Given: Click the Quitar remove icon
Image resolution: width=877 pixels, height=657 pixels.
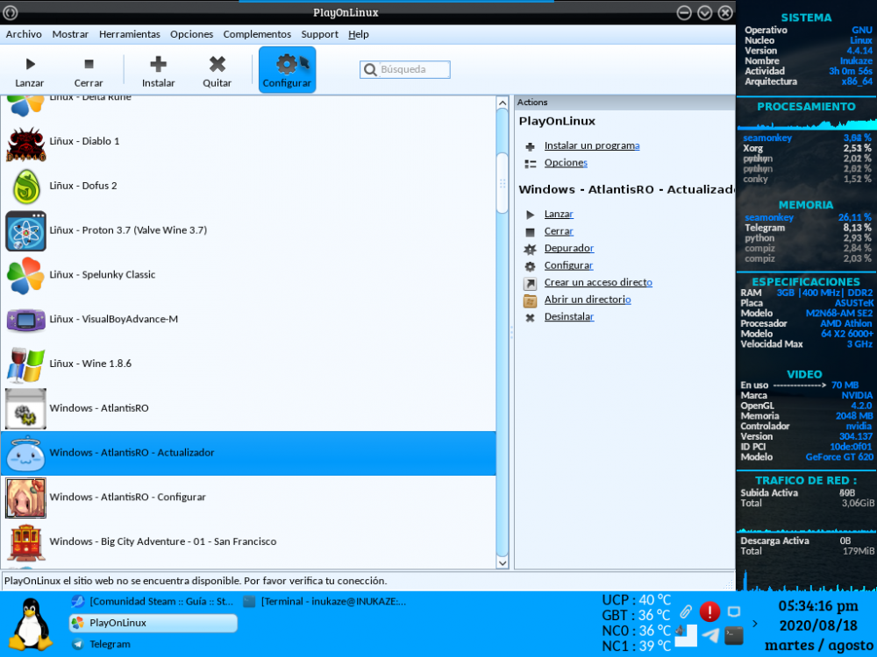Looking at the screenshot, I should (217, 63).
